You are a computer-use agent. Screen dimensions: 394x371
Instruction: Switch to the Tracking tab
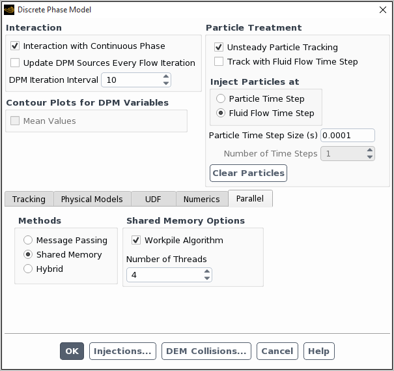(x=29, y=199)
